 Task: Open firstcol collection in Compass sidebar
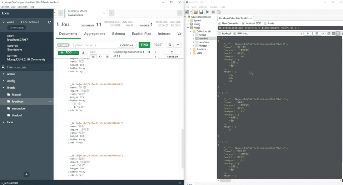tap(16, 95)
